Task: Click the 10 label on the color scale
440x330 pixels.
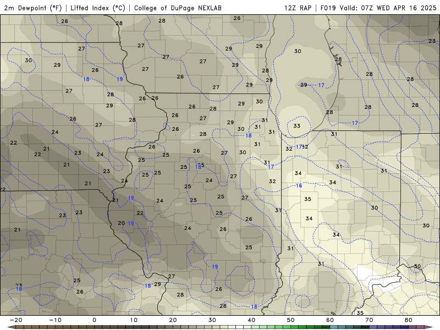Action: (x=134, y=320)
